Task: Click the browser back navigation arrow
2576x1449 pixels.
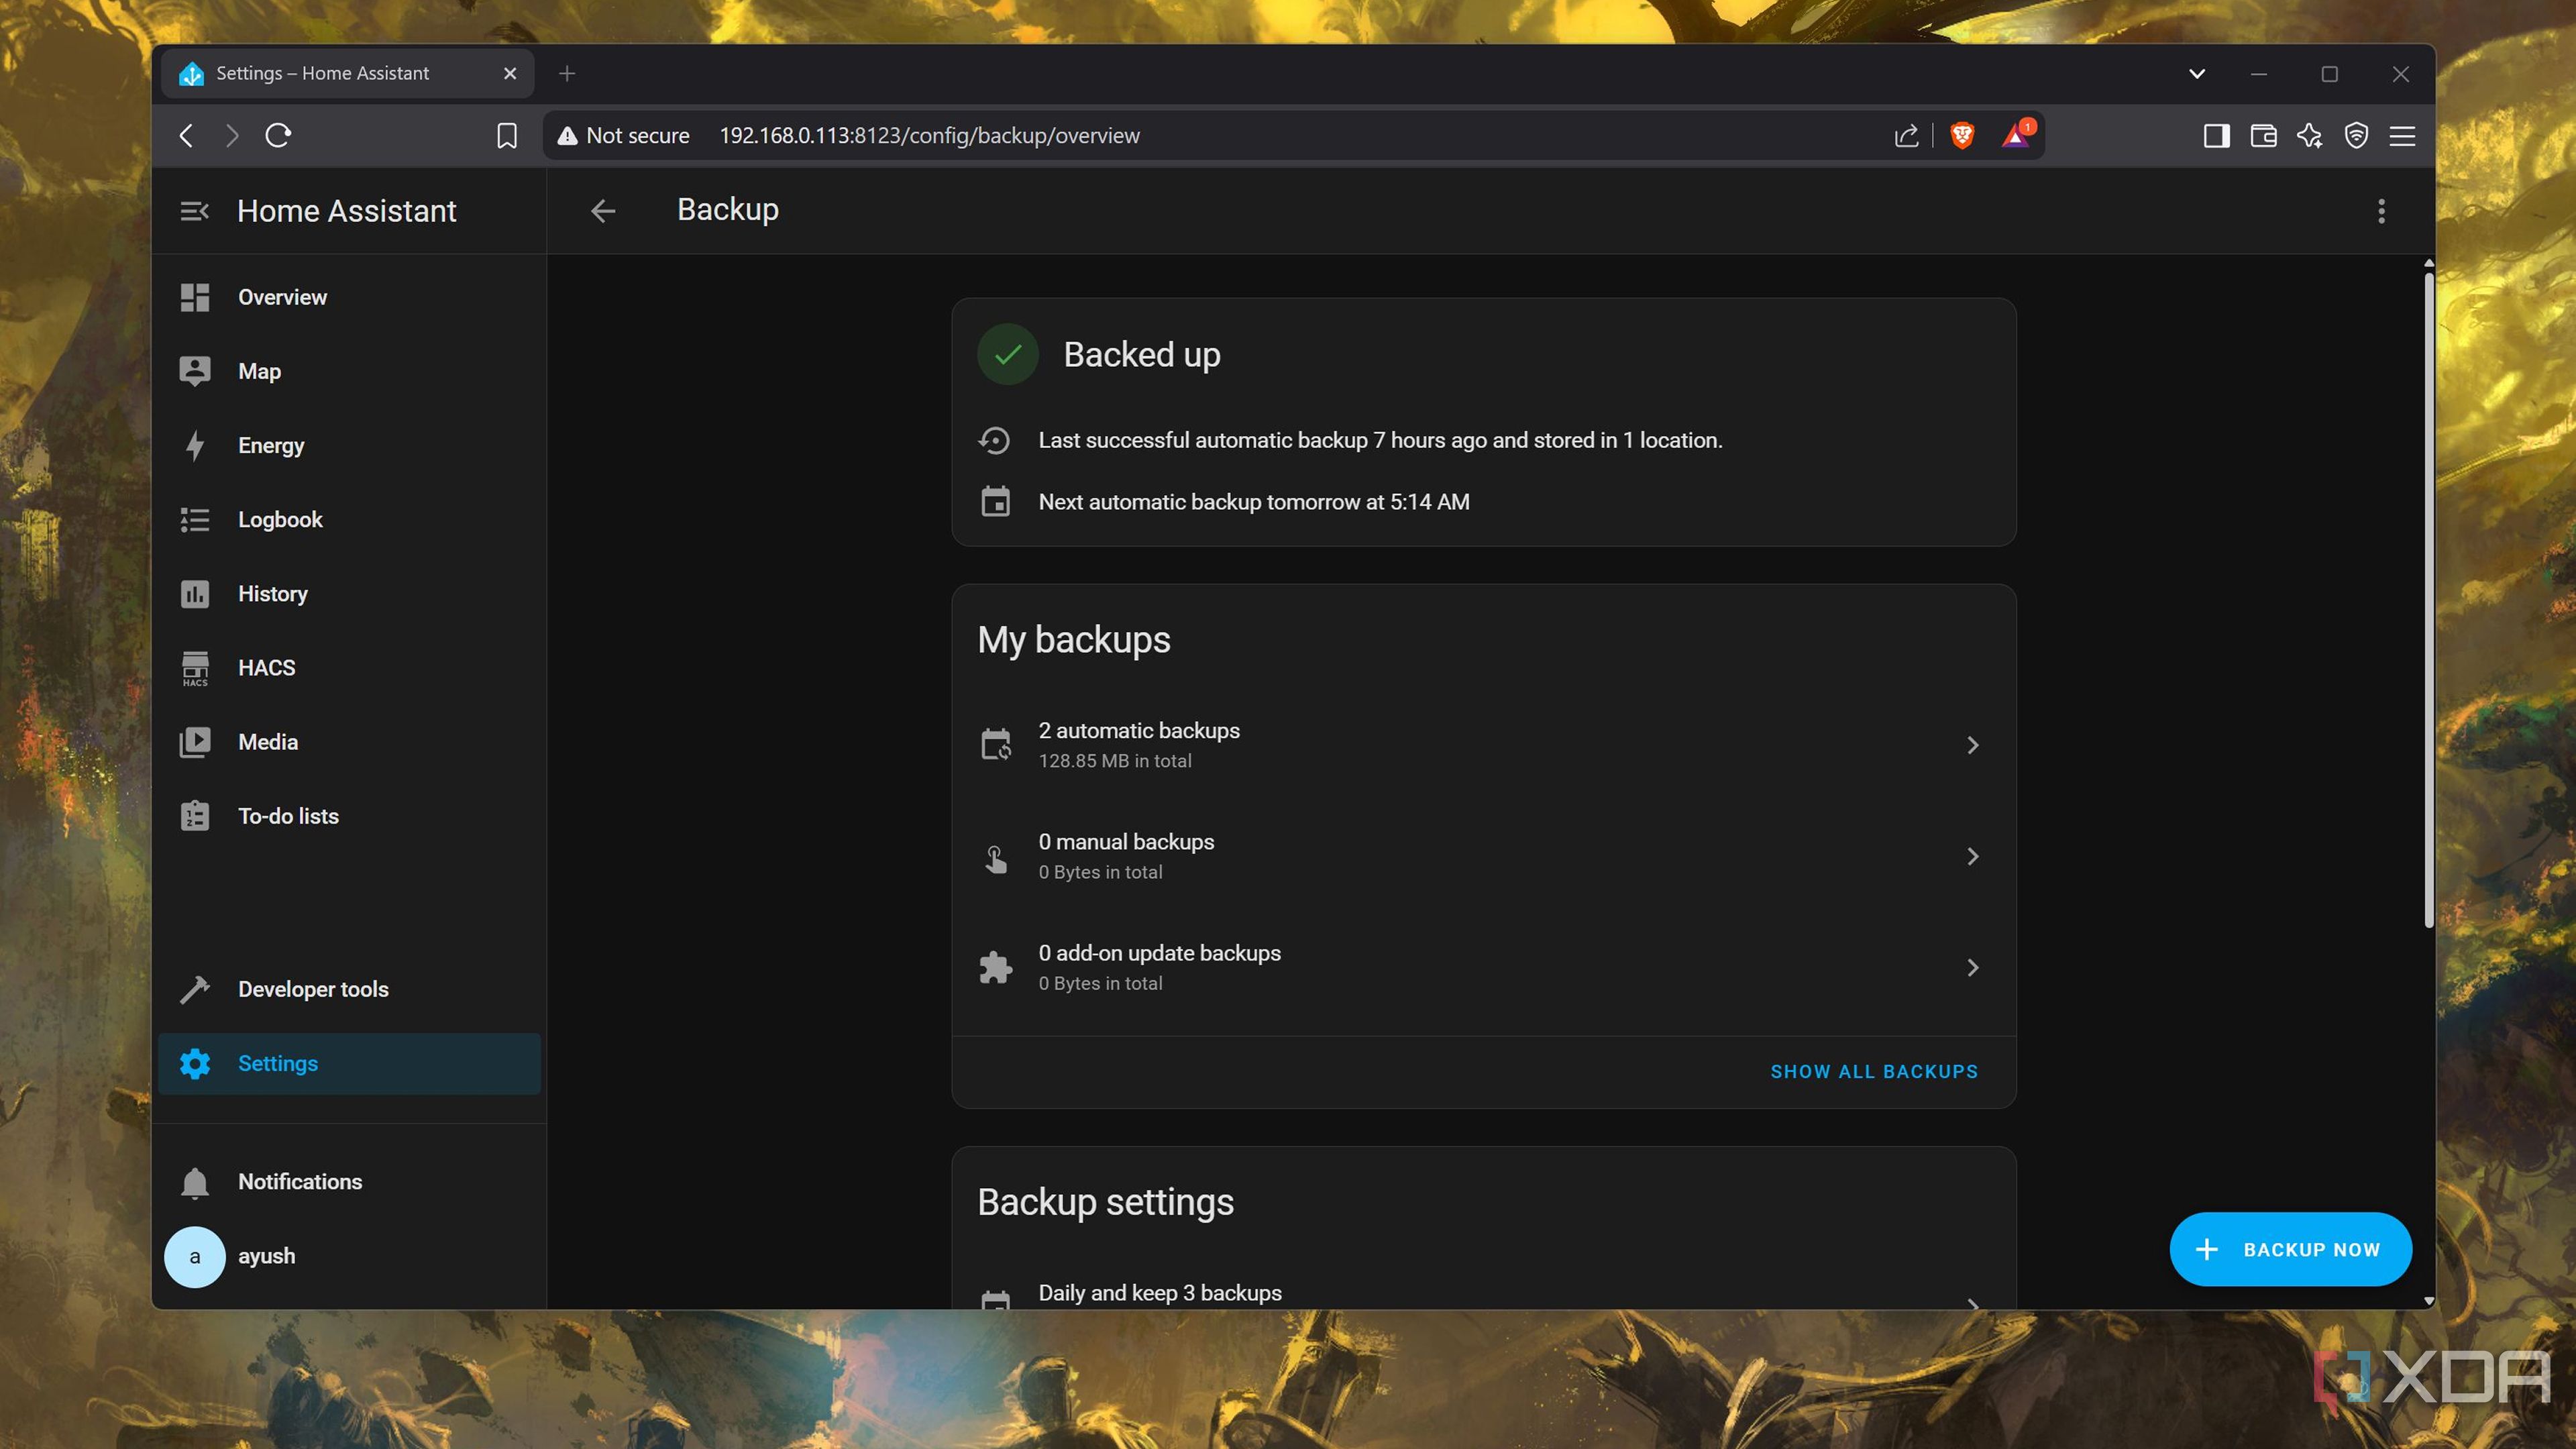Action: tap(186, 135)
